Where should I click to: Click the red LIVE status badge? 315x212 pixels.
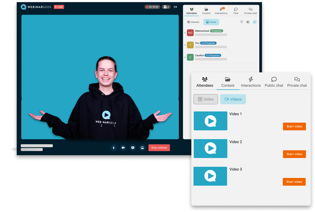(x=59, y=7)
